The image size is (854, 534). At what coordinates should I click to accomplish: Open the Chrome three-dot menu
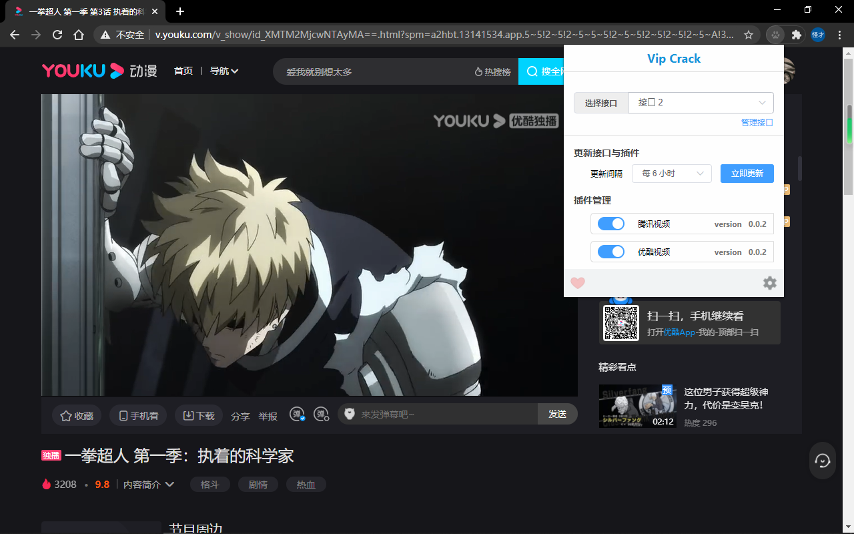coord(839,35)
